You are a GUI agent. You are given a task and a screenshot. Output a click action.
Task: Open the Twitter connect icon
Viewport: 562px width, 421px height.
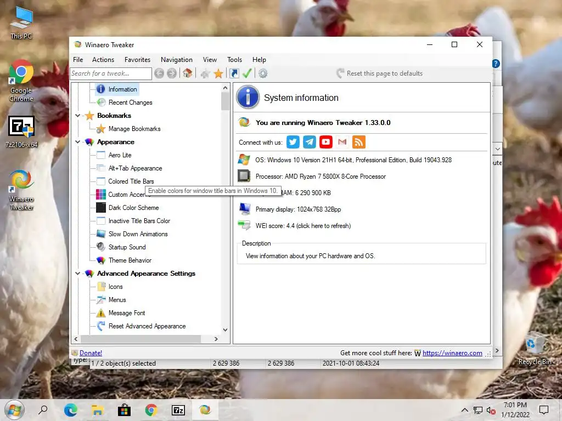[293, 142]
